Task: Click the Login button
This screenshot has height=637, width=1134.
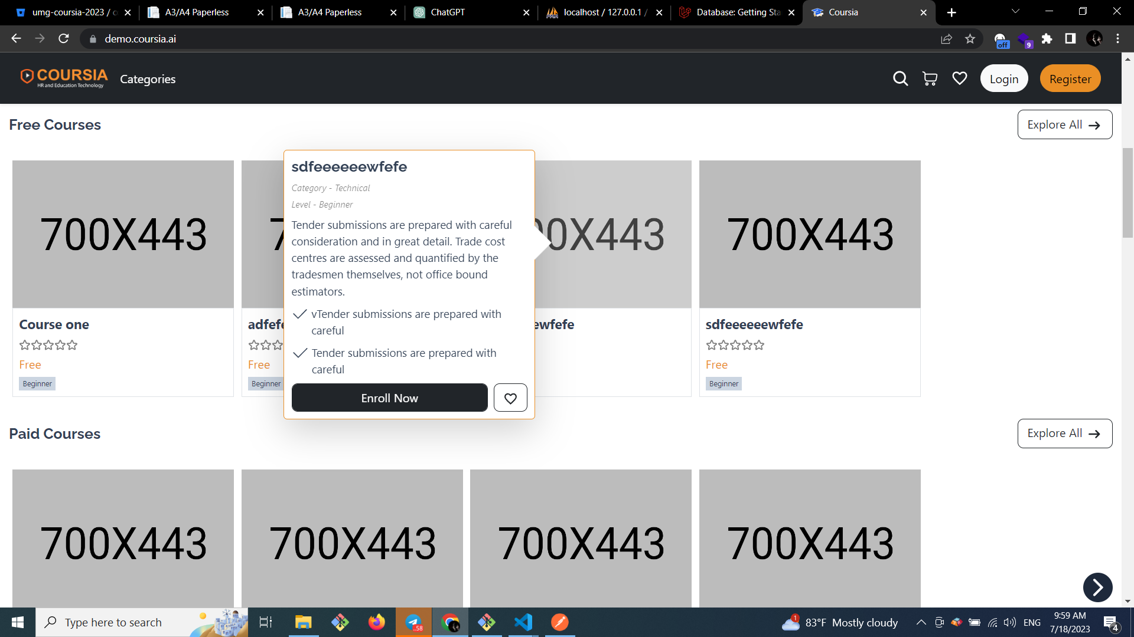Action: (1003, 78)
